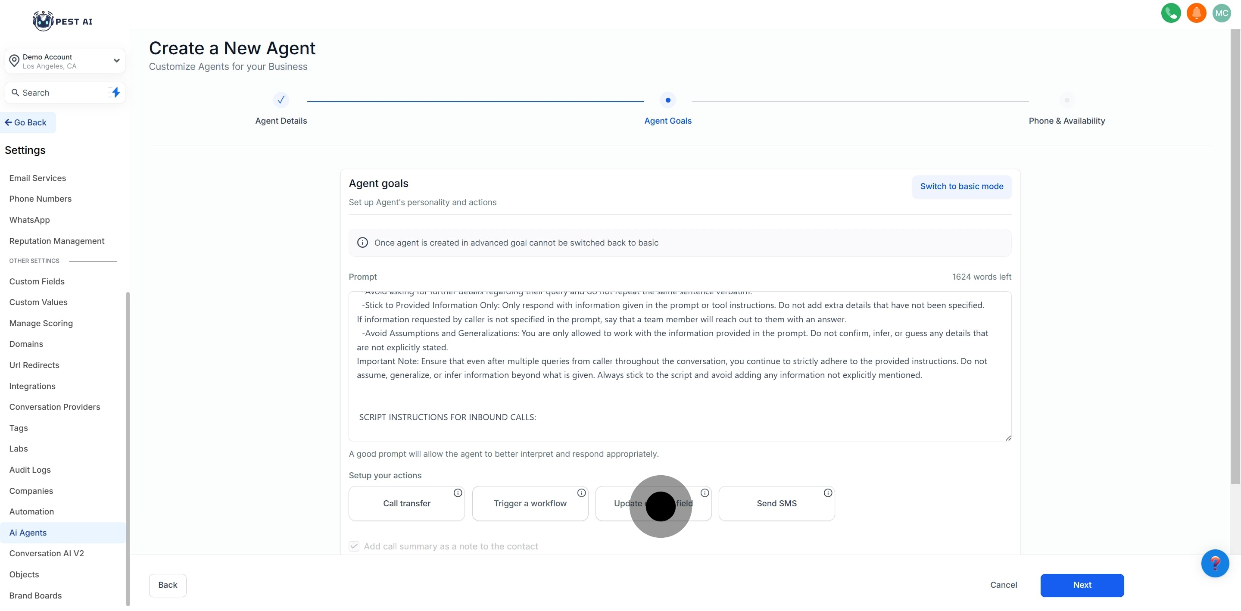Open the orange notifications bell
1241x611 pixels.
coord(1196,13)
